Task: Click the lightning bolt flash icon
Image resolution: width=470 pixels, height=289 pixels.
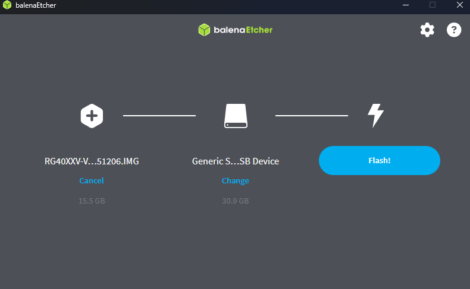Action: [375, 116]
